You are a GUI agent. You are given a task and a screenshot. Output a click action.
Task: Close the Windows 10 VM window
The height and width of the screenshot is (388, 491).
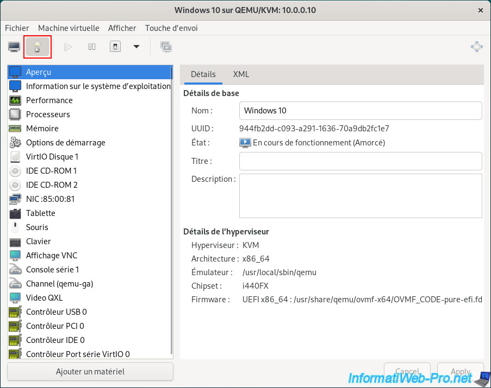481,10
